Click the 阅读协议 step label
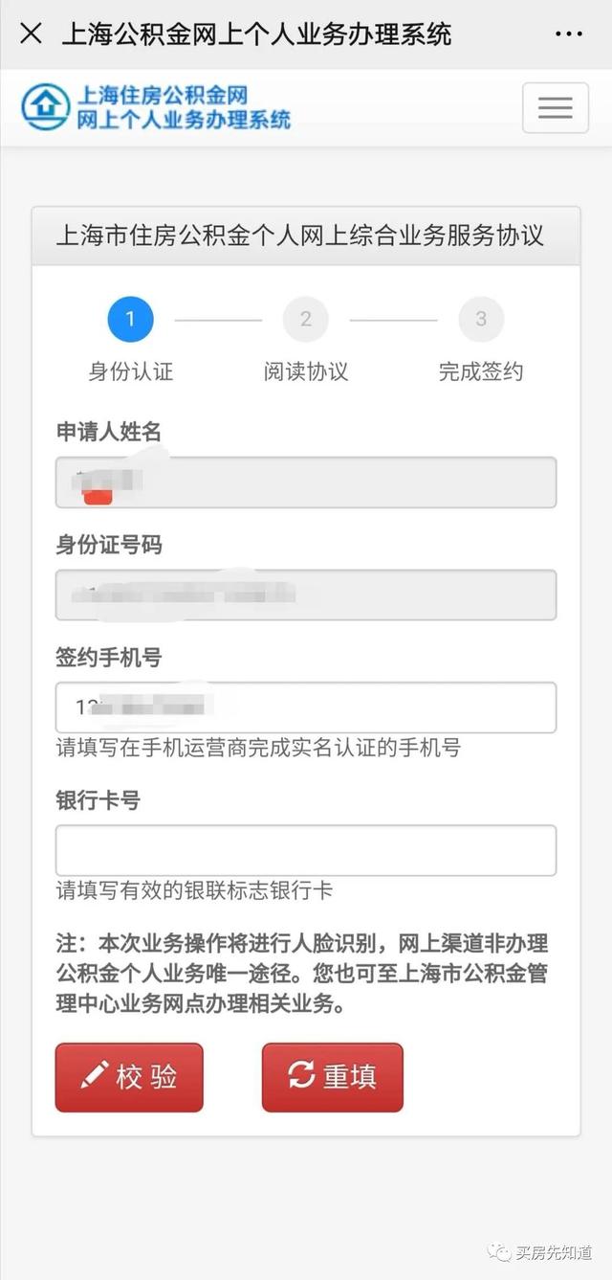 click(x=306, y=371)
